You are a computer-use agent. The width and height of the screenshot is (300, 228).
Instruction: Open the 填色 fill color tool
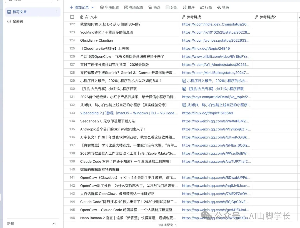(x=223, y=7)
